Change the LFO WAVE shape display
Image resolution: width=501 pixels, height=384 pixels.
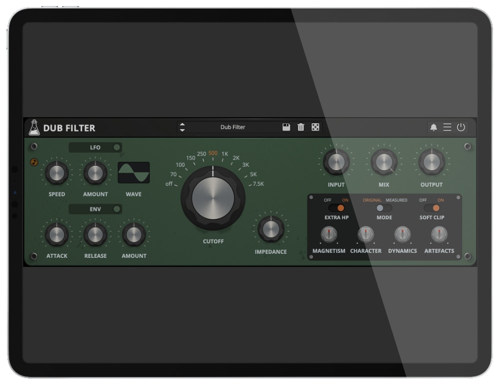pos(134,172)
